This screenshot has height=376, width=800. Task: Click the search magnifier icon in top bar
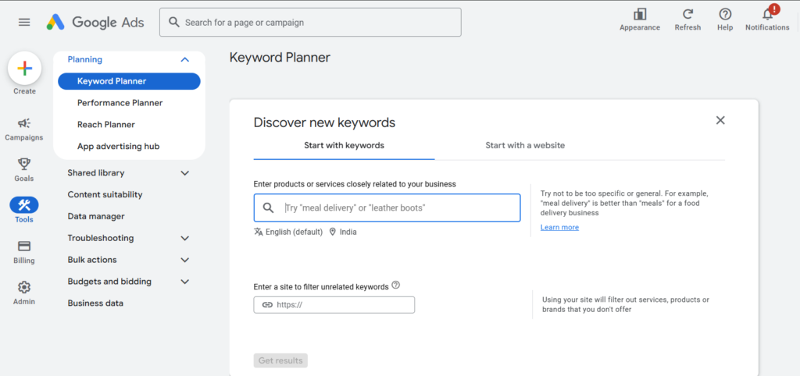click(174, 23)
